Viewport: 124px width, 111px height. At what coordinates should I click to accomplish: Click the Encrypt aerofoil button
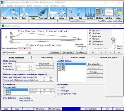point(95,64)
